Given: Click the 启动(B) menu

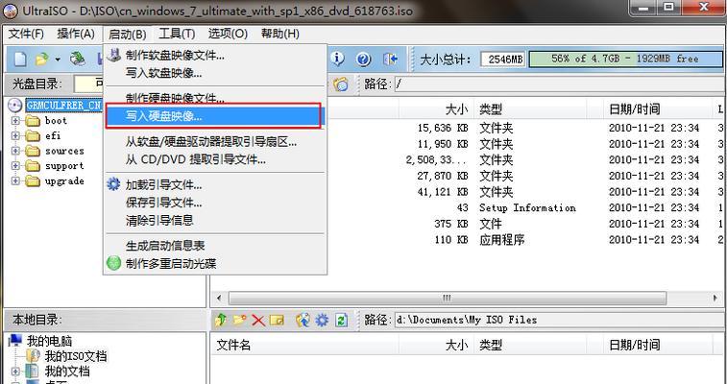Looking at the screenshot, I should (x=127, y=34).
